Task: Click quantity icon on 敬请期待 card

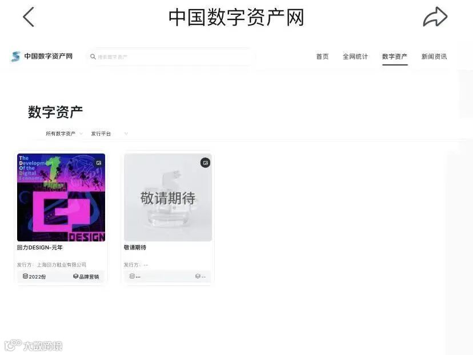Action: pos(132,276)
